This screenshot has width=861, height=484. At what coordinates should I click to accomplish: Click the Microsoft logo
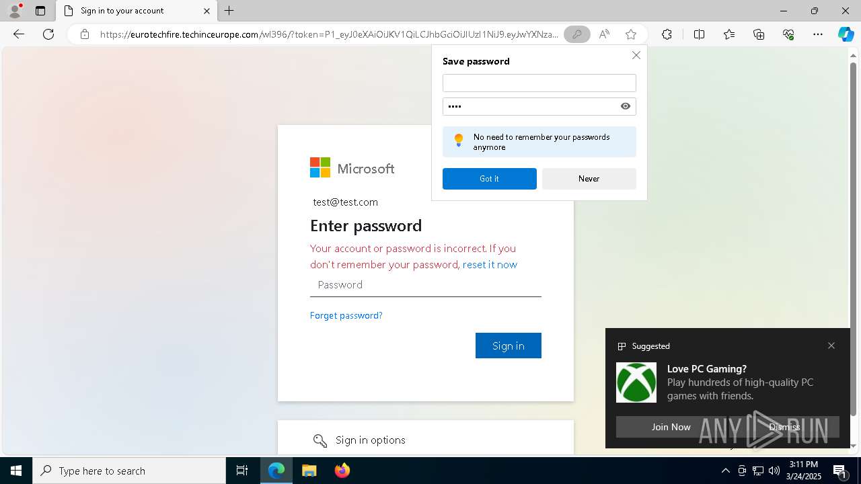[x=352, y=168]
